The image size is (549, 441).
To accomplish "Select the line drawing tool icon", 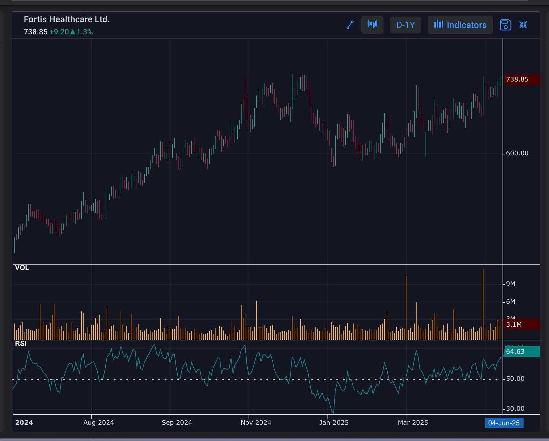I will click(350, 25).
